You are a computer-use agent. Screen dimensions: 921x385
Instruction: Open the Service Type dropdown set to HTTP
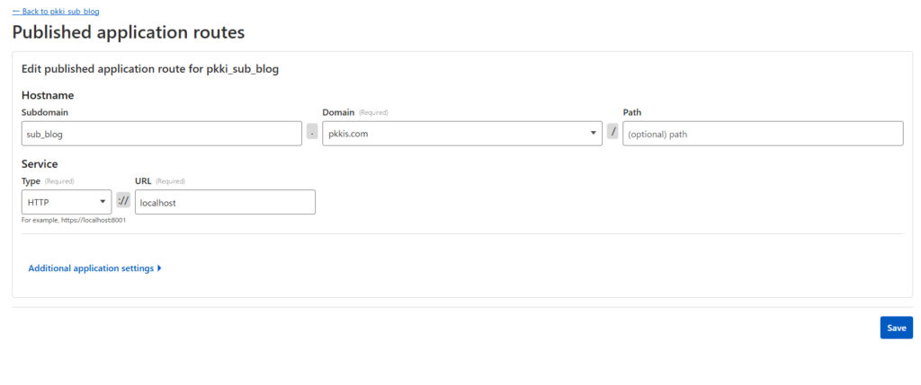(x=66, y=202)
